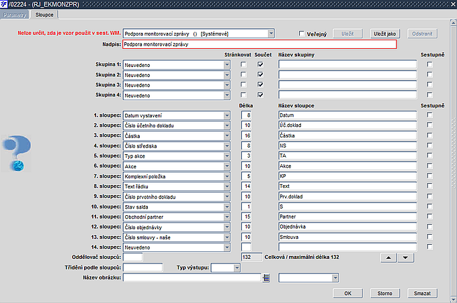Close the window with the X button
The width and height of the screenshot is (457, 303).
click(x=453, y=4)
